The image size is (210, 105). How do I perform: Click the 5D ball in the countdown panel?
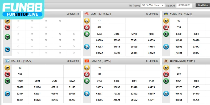(x=7, y=49)
